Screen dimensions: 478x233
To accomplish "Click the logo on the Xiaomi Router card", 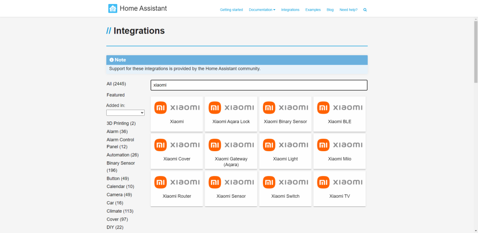I will tap(177, 182).
